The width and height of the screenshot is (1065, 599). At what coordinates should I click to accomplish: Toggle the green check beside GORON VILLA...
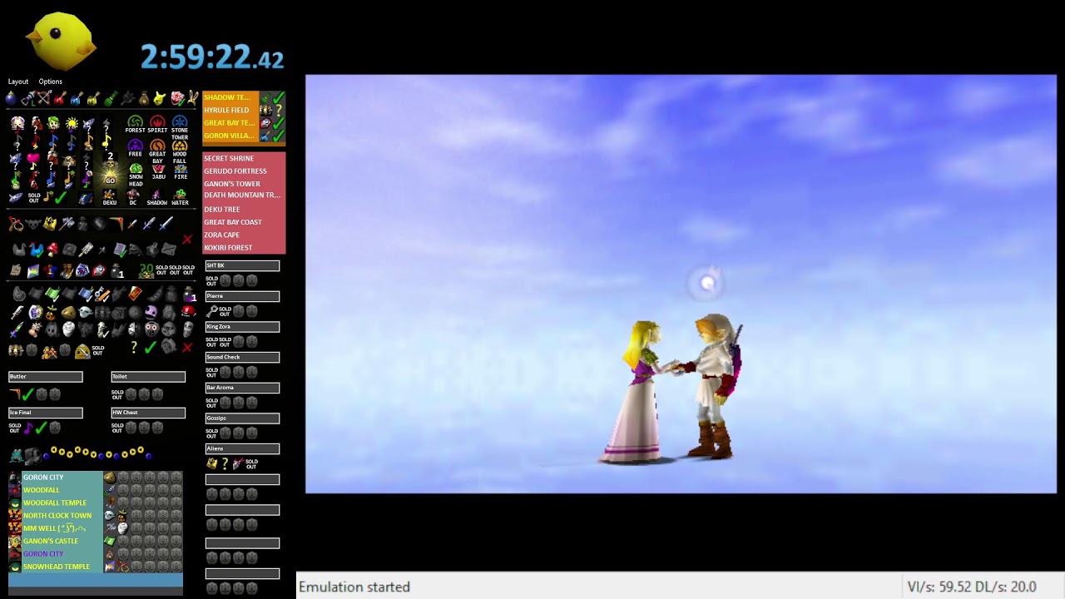[278, 136]
